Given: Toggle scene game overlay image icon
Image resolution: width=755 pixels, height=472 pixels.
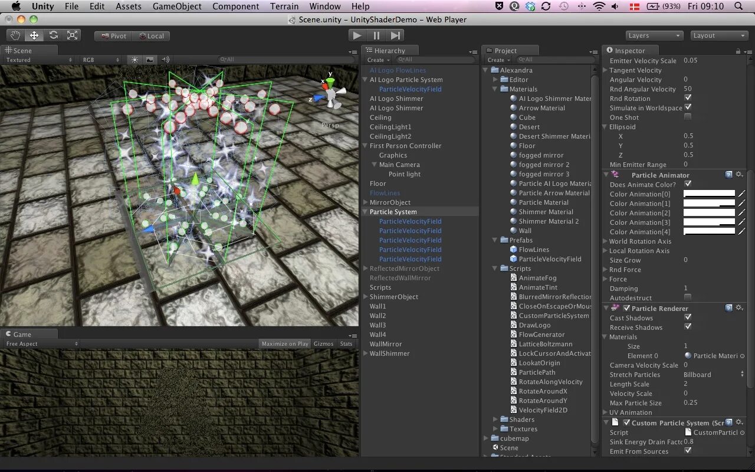Looking at the screenshot, I should click(150, 60).
